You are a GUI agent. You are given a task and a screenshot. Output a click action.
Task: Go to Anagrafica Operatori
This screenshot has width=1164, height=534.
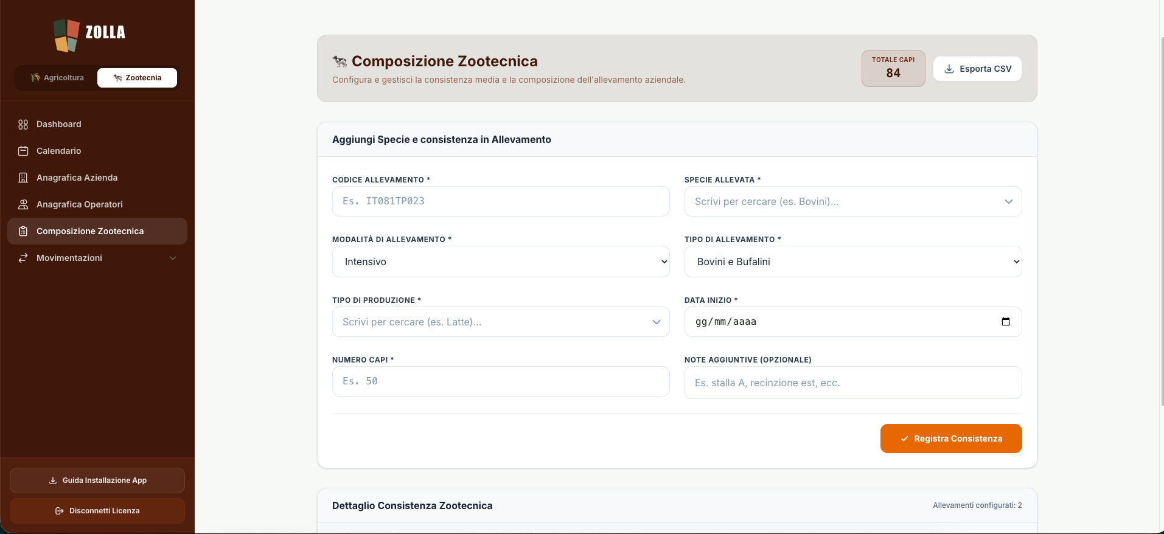coord(97,204)
